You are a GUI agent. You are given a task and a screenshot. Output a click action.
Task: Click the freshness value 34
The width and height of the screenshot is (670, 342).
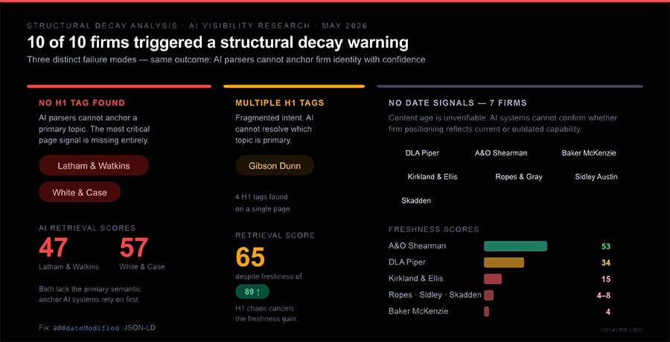pos(606,262)
